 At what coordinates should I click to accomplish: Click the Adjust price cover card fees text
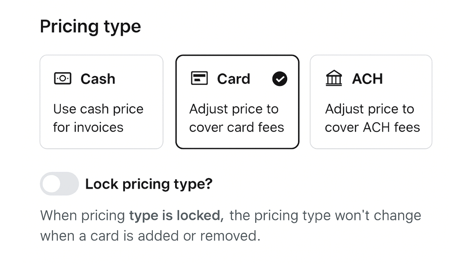click(x=237, y=118)
